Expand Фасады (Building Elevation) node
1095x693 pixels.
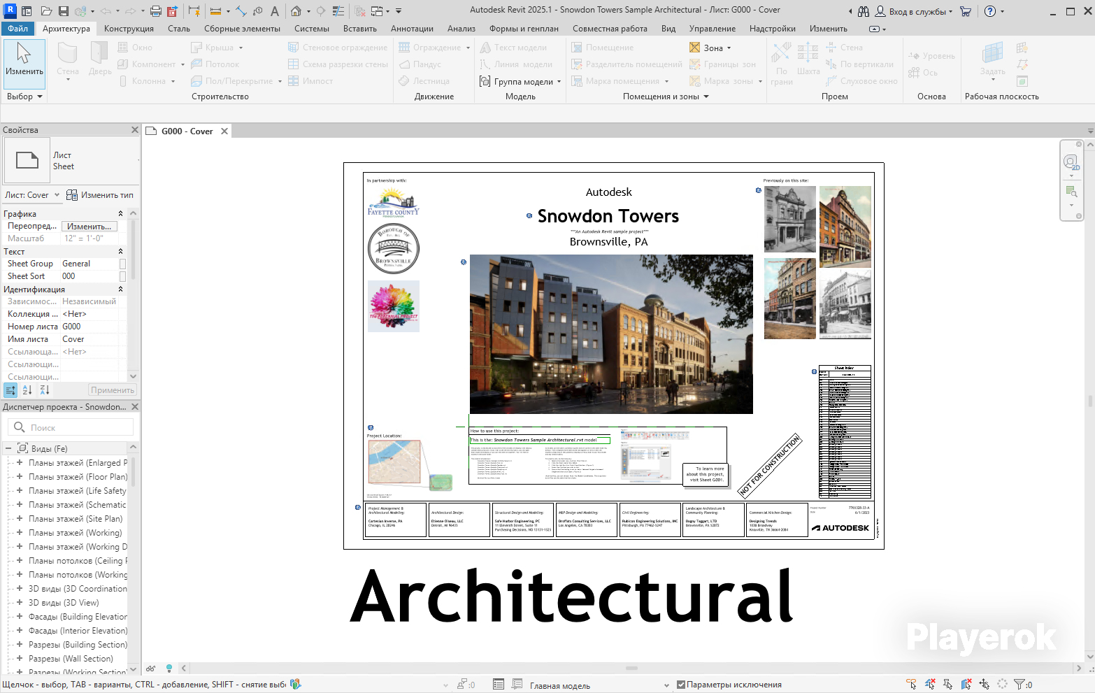[x=20, y=617]
